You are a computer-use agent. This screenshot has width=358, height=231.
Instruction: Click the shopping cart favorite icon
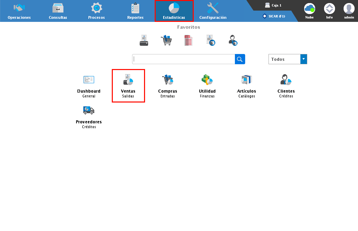tap(166, 40)
